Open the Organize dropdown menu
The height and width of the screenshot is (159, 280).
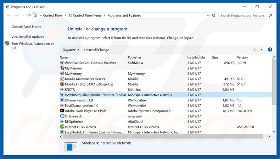[71, 50]
